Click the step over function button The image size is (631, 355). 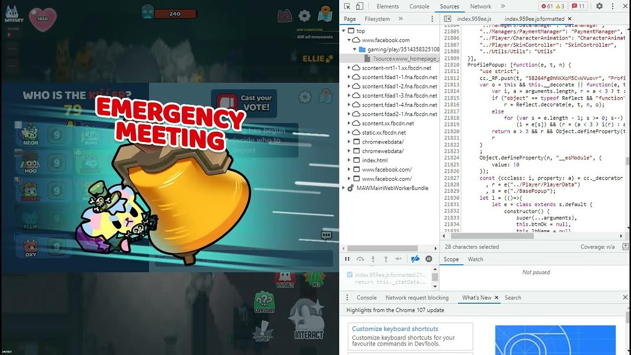(x=360, y=259)
